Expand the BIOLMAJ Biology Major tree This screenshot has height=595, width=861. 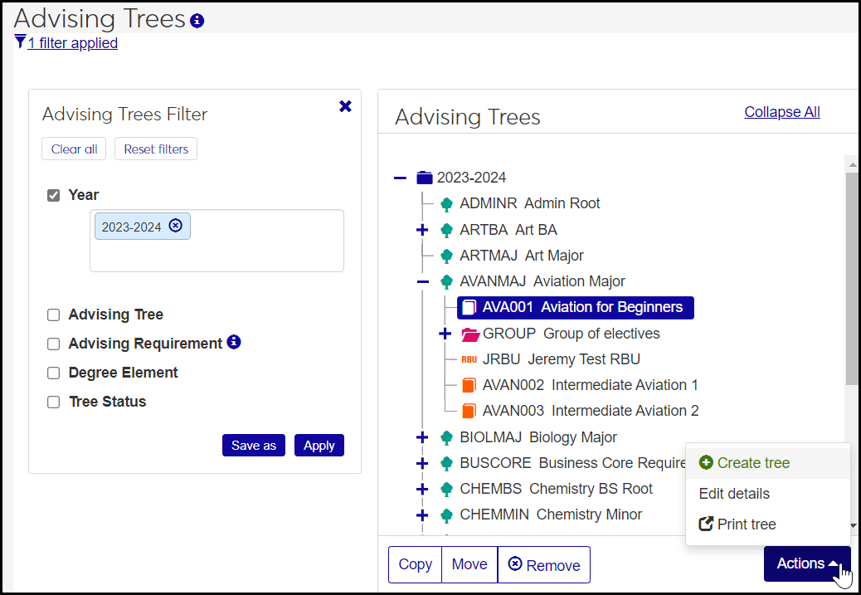coord(422,437)
